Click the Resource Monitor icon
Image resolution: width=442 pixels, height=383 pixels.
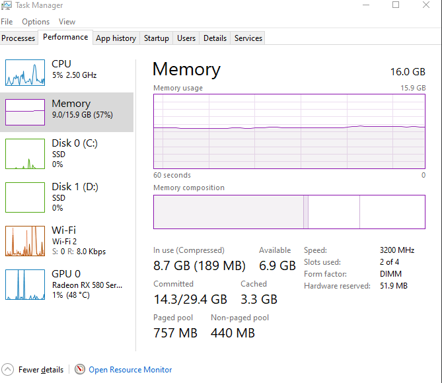[80, 370]
